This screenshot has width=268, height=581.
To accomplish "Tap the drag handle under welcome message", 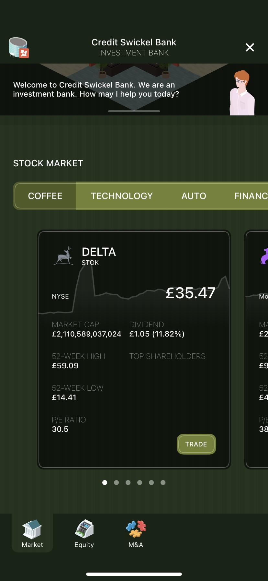I will coord(134,111).
